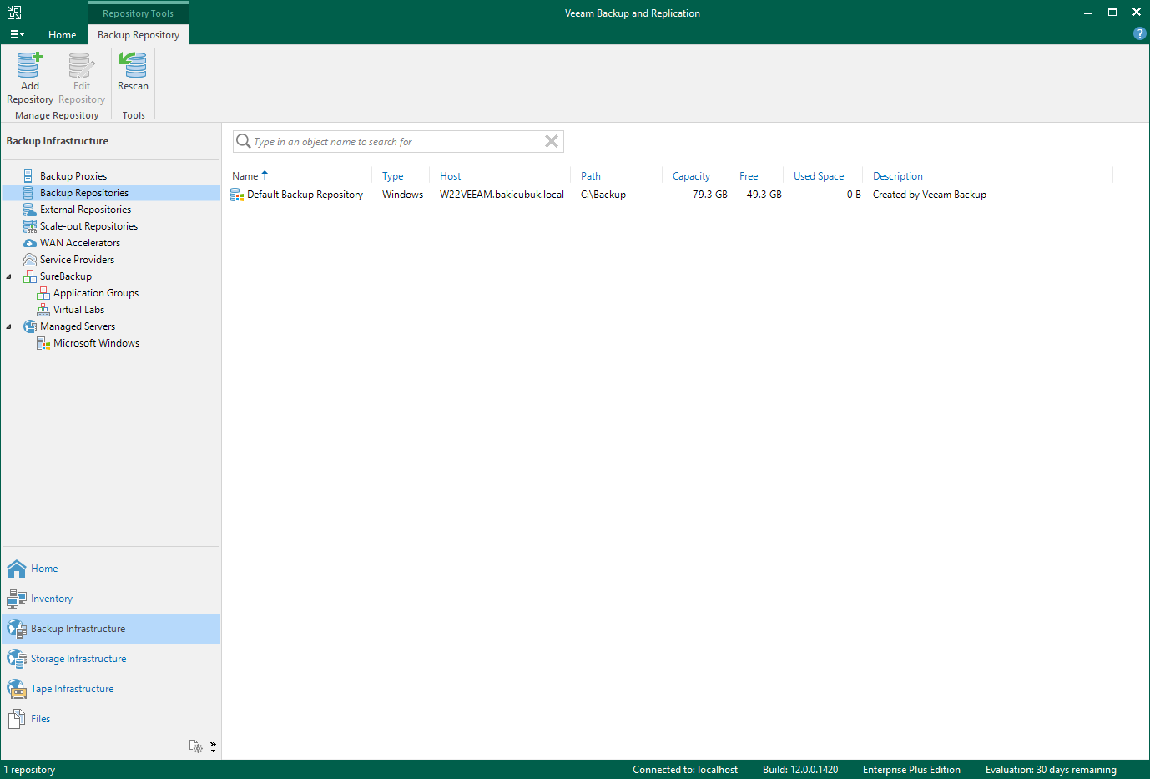Open the Files navigation view

pos(111,719)
